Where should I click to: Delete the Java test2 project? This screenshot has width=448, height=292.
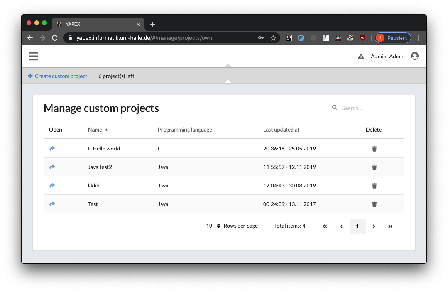pos(374,167)
